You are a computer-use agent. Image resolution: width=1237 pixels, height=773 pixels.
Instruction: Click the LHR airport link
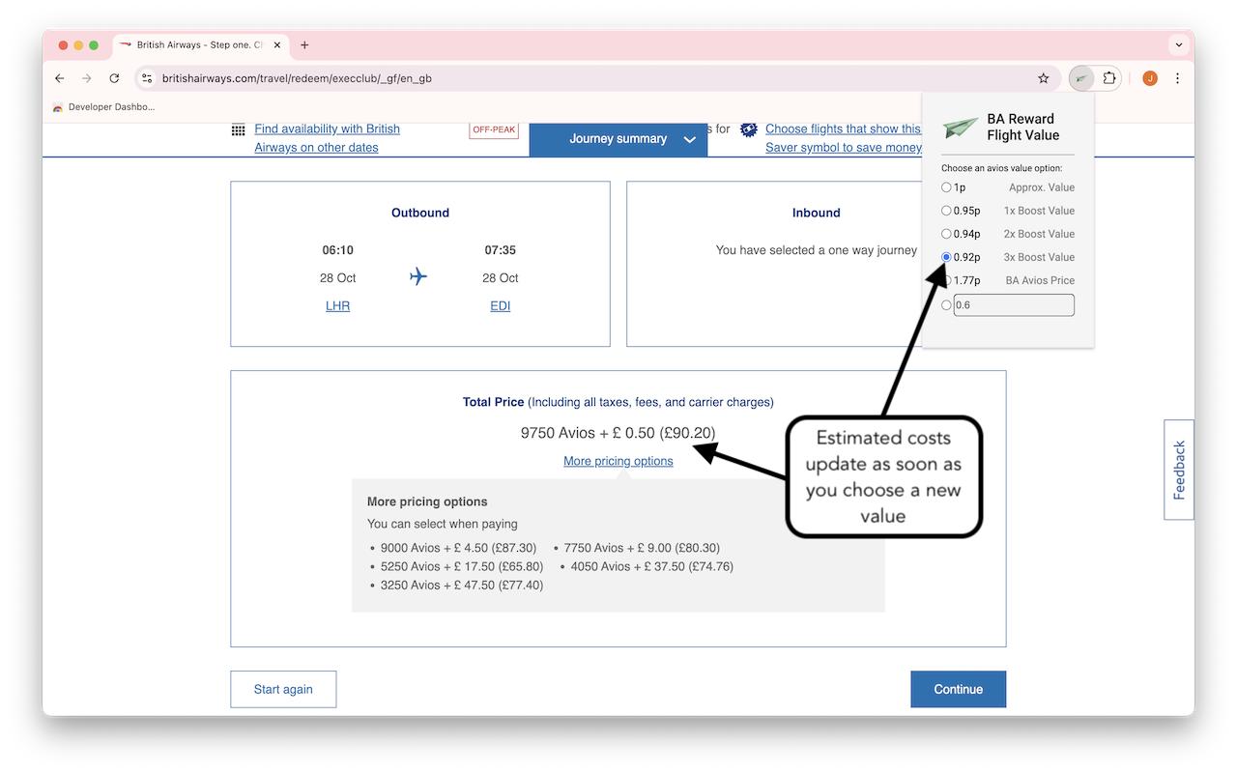tap(337, 306)
